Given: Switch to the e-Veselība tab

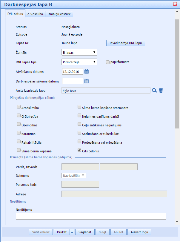Looking at the screenshot, I should pos(35,14).
